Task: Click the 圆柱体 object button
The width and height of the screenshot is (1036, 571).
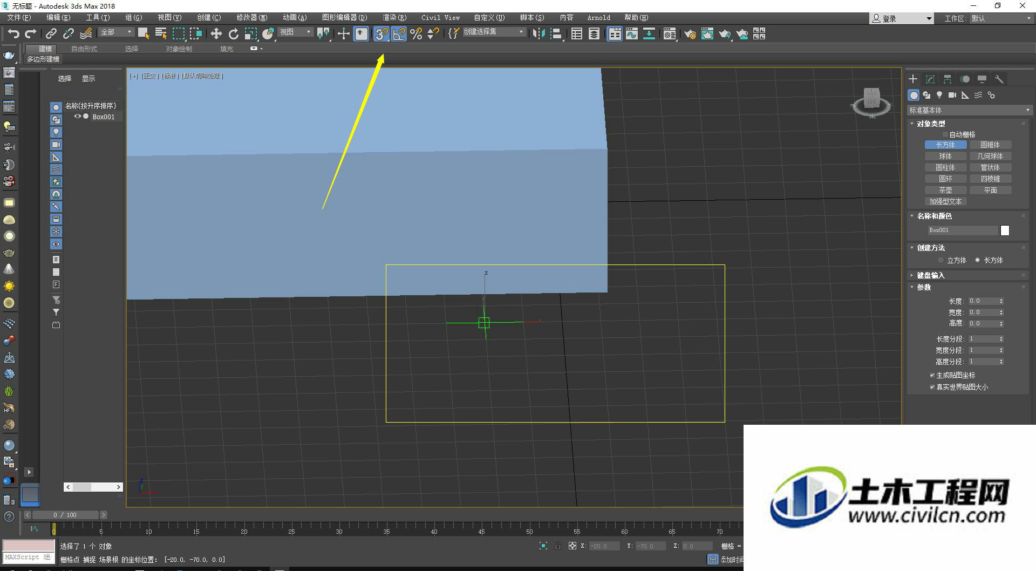Action: tap(945, 167)
